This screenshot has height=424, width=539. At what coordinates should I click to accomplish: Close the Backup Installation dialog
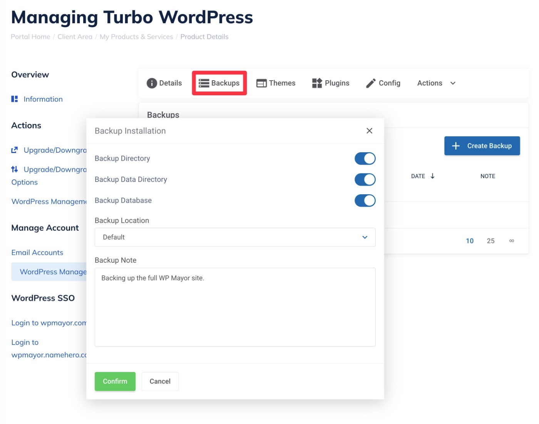[369, 131]
